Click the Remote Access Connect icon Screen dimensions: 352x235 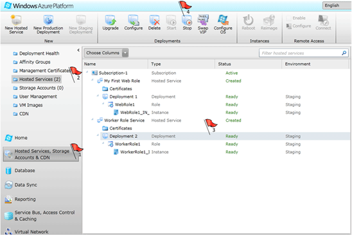pos(323,20)
